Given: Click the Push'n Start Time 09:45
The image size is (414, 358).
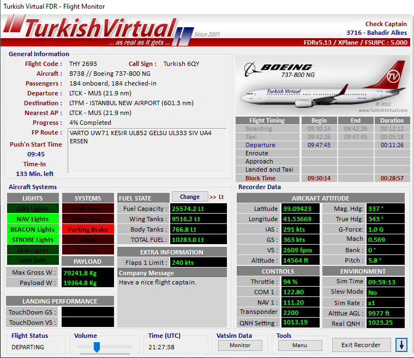Looking at the screenshot, I should pos(36,154).
